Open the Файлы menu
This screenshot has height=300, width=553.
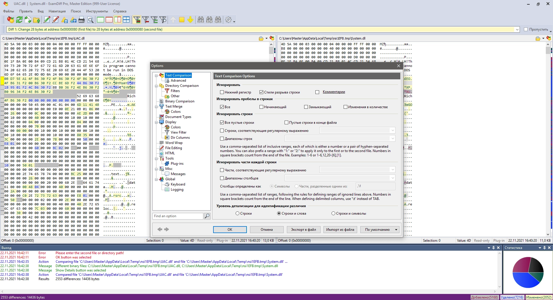[9, 11]
